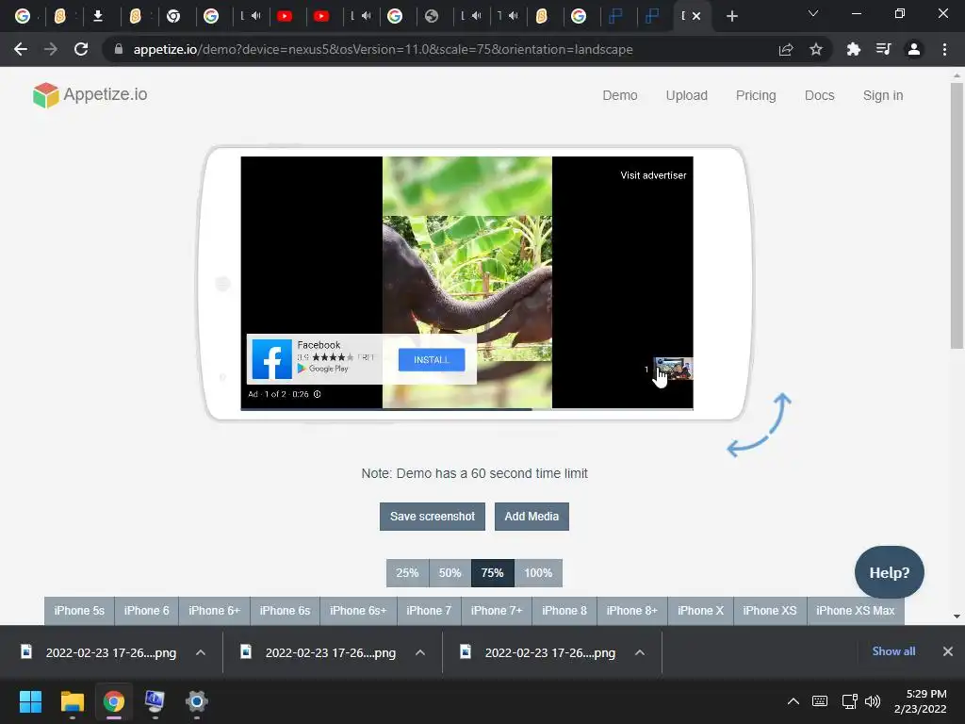Select iPhone 7 device
965x724 pixels.
pos(429,611)
